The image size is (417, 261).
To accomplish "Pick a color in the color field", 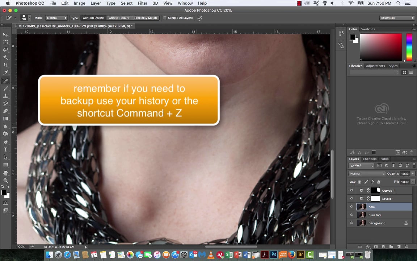I will click(381, 47).
